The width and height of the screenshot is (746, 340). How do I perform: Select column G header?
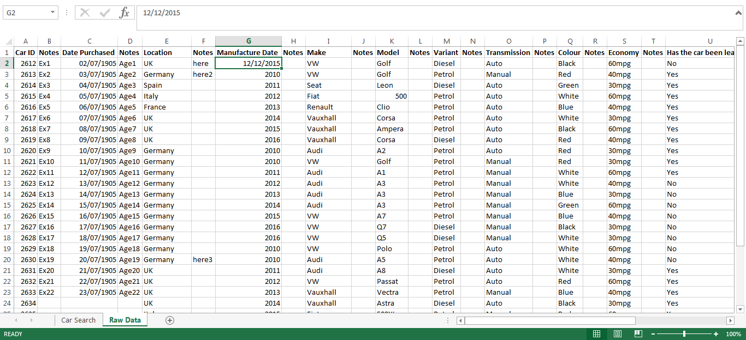[248, 41]
